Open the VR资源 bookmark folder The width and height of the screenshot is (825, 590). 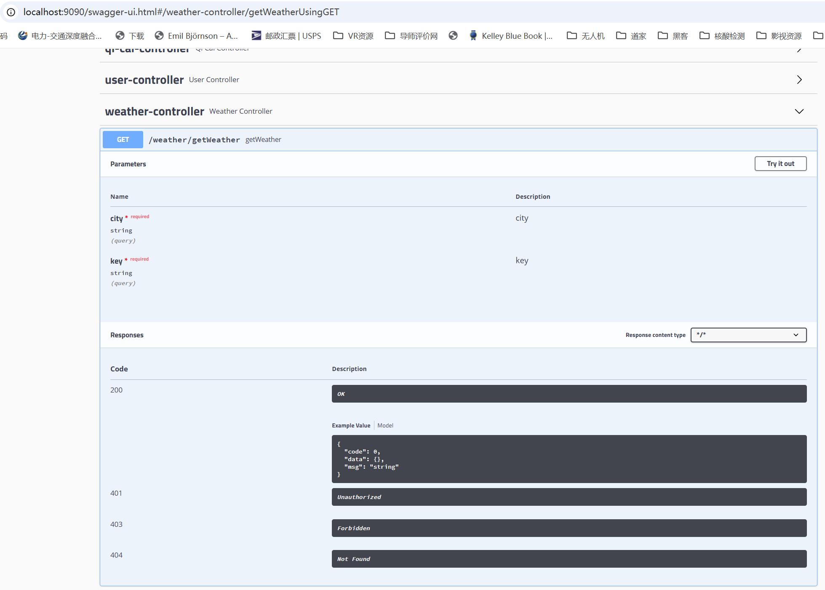click(x=353, y=36)
